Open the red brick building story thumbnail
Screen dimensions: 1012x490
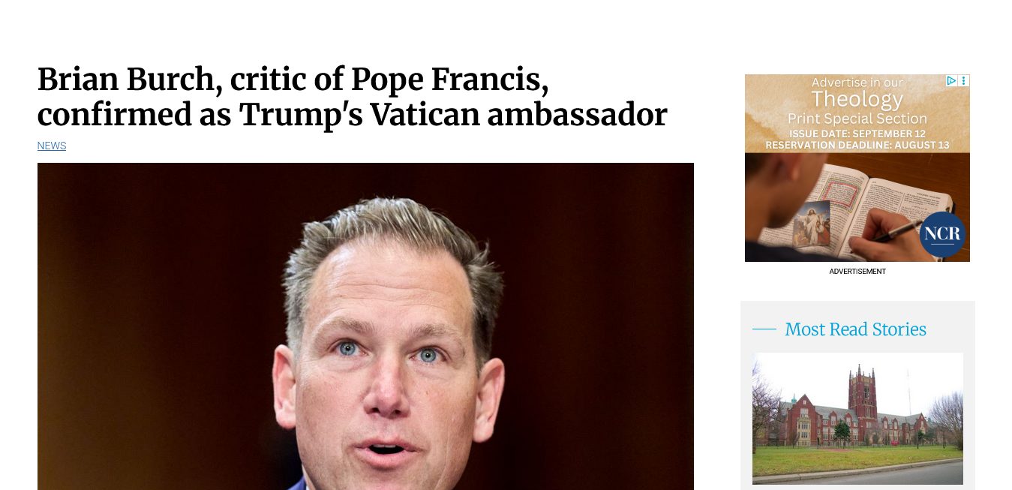[x=857, y=419]
